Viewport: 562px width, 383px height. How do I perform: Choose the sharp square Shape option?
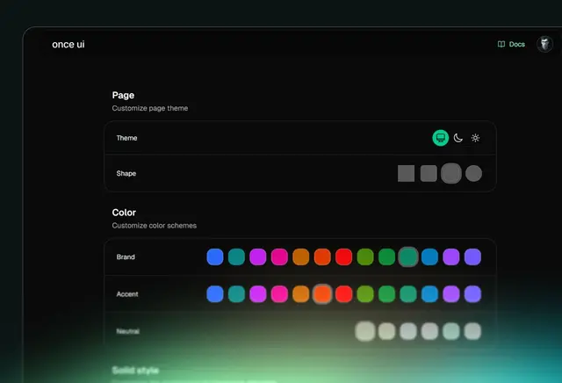406,173
